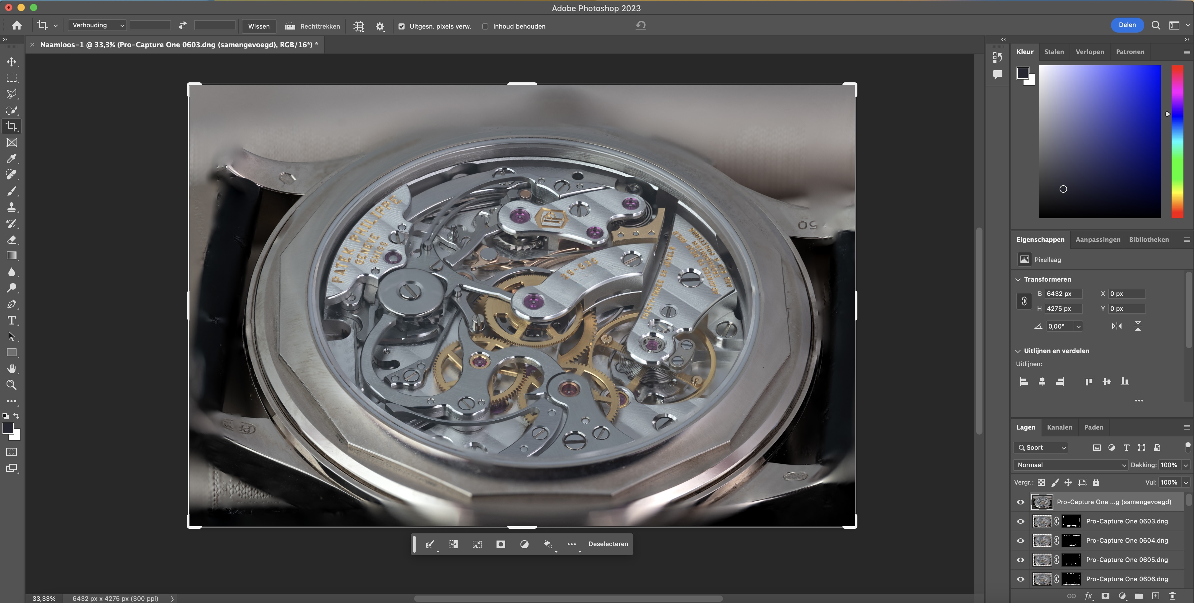
Task: Select the Frame tool
Action: (x=12, y=143)
